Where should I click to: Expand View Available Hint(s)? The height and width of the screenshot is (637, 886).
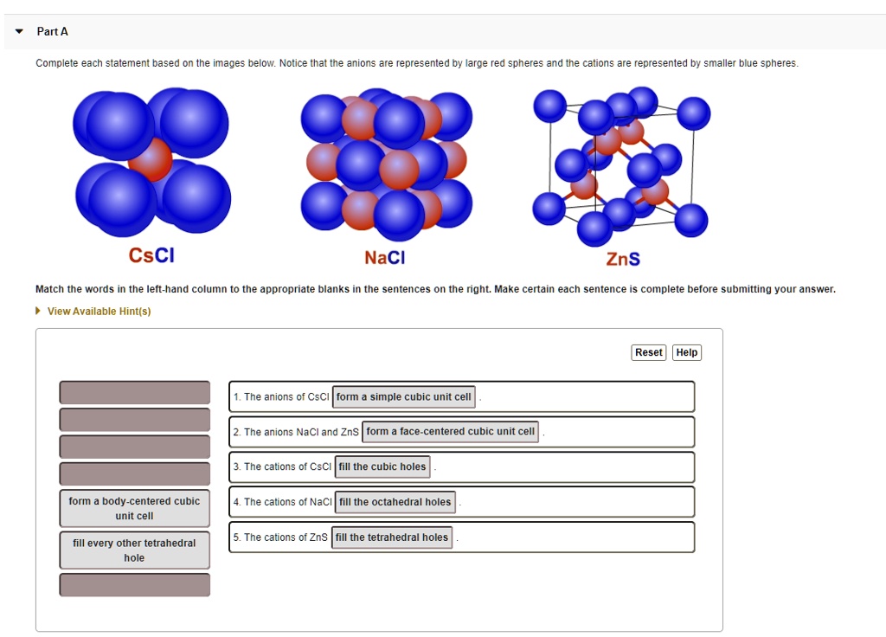pos(93,310)
